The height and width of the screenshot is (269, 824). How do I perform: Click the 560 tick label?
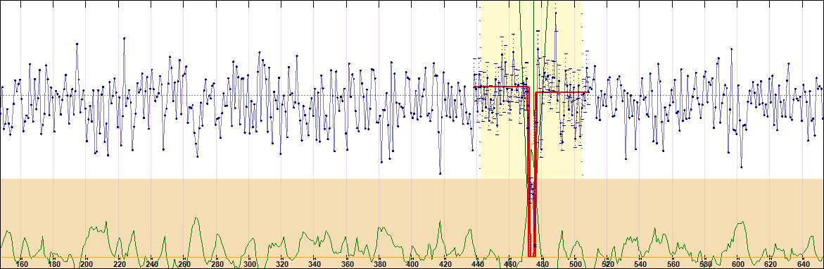(673, 264)
